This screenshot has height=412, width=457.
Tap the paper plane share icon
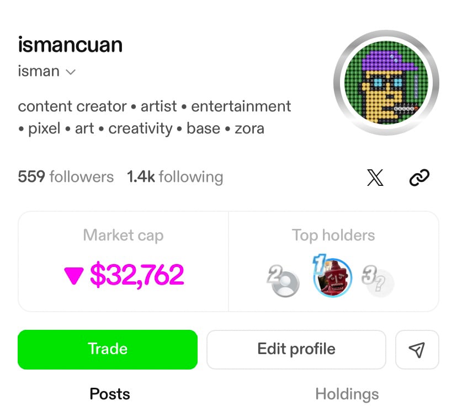coord(417,349)
